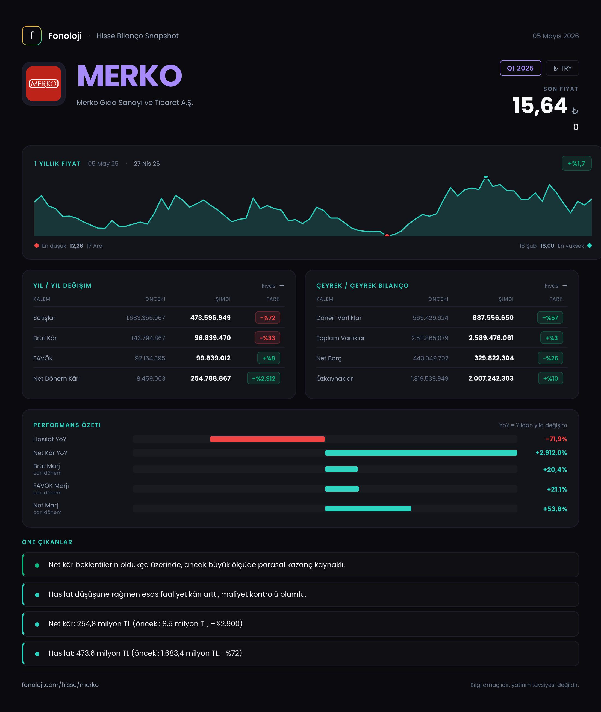Image resolution: width=601 pixels, height=712 pixels.
Task: Click the +%3 badge for Toplam Varlıklar
Action: point(552,338)
